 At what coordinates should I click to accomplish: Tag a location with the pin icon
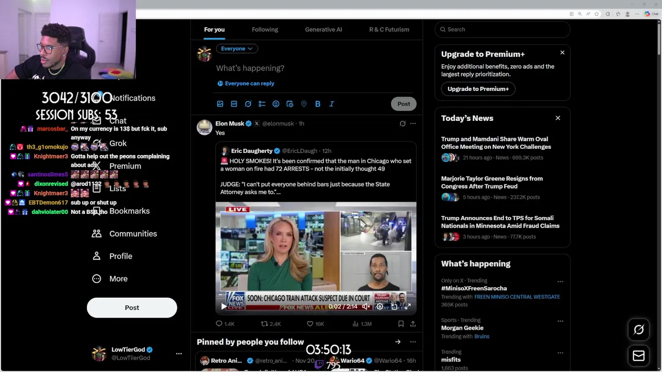[304, 104]
